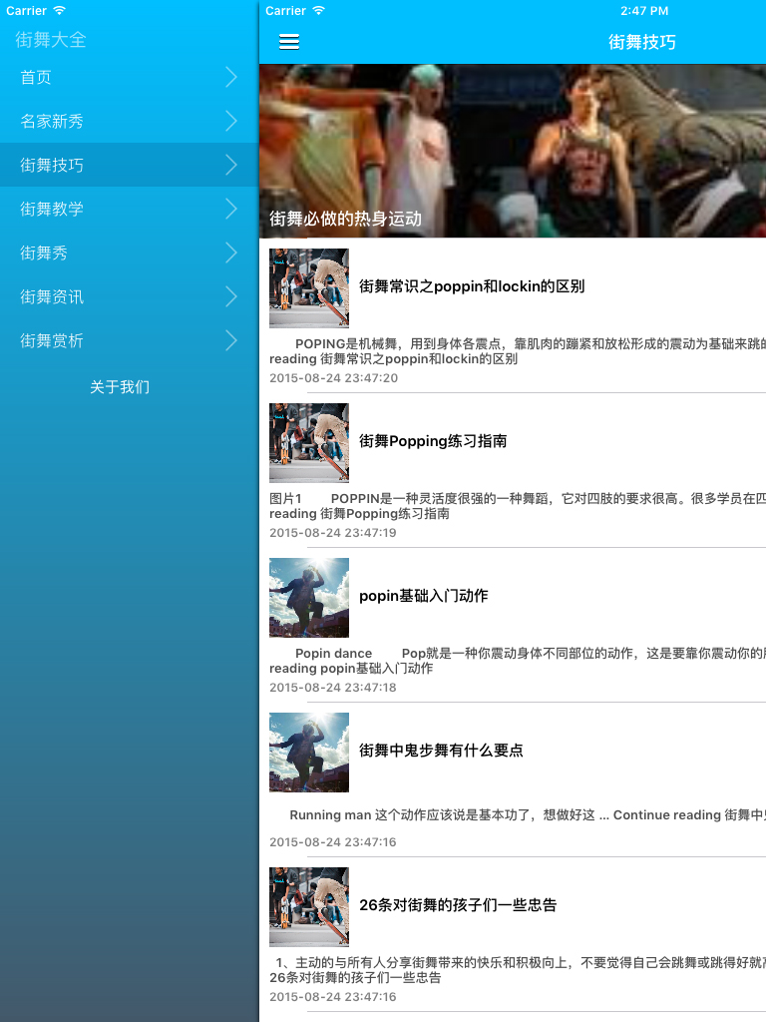Viewport: 766px width, 1022px height.
Task: Tap the 街舞技巧 page title in header
Action: tap(642, 42)
